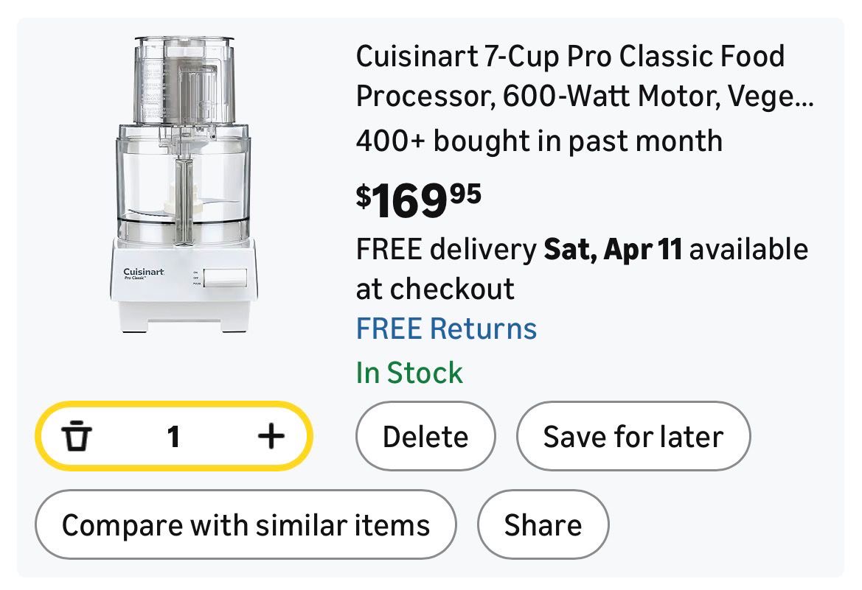Increase quantity with the plus icon
Image resolution: width=862 pixels, height=590 pixels.
tap(271, 437)
